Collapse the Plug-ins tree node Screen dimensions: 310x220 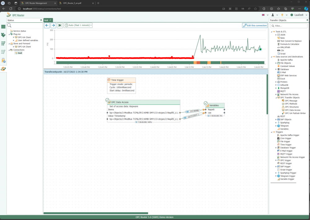[x=9, y=34]
